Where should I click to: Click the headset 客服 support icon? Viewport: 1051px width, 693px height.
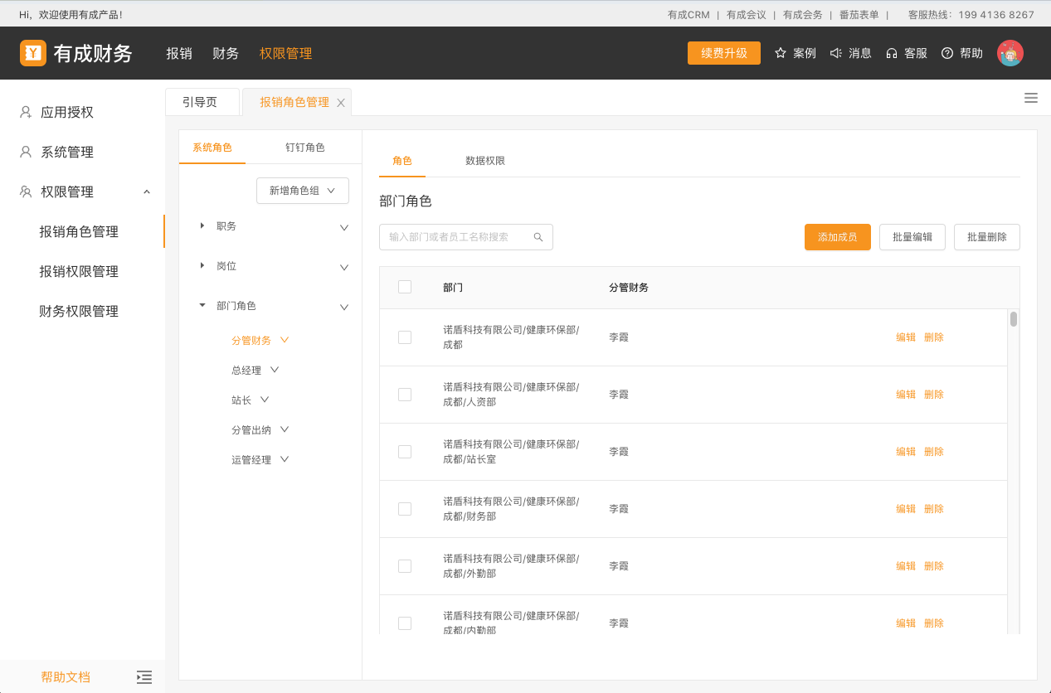tap(891, 53)
